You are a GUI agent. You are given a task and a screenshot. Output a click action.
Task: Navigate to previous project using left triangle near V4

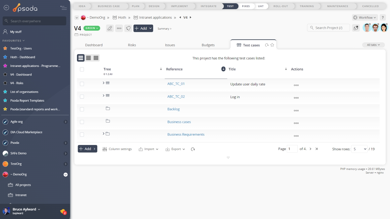[180, 17]
